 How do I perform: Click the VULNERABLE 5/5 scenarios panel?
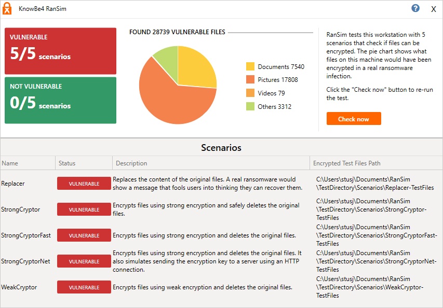coord(60,50)
